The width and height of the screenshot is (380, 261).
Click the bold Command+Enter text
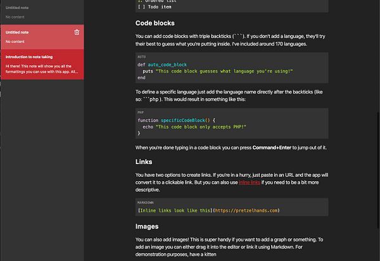272,148
